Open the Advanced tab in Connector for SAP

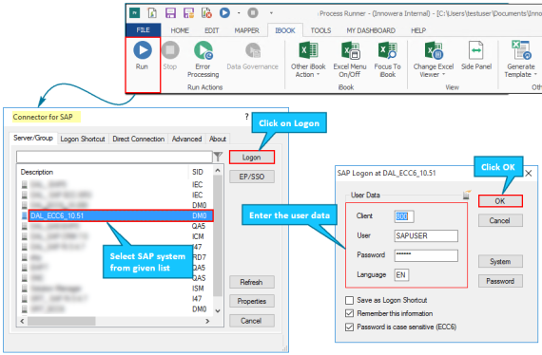186,139
